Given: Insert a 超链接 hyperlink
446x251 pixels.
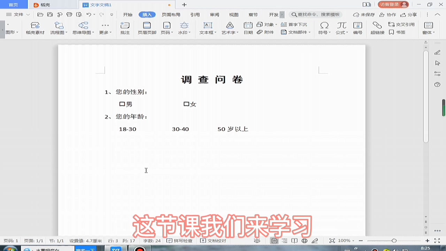Looking at the screenshot, I should [377, 29].
